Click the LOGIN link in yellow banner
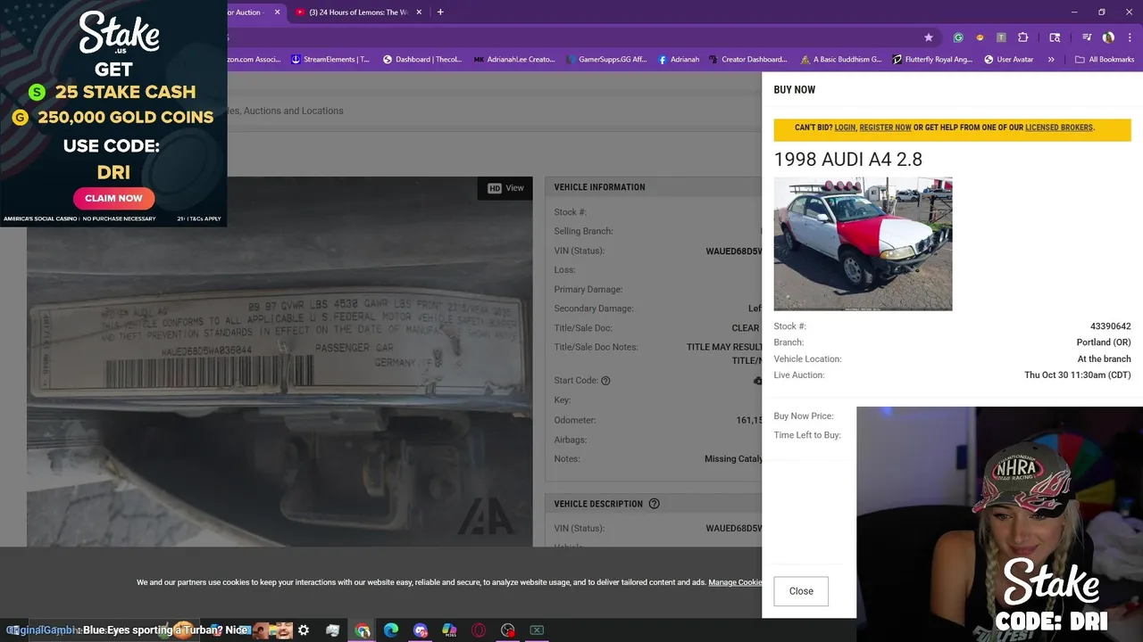The height and width of the screenshot is (642, 1143). click(845, 128)
